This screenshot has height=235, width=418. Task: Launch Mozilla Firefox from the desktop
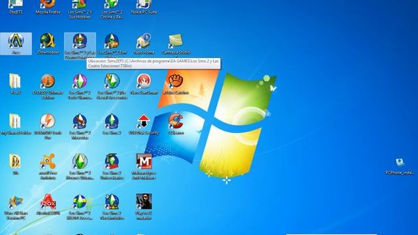click(48, 7)
